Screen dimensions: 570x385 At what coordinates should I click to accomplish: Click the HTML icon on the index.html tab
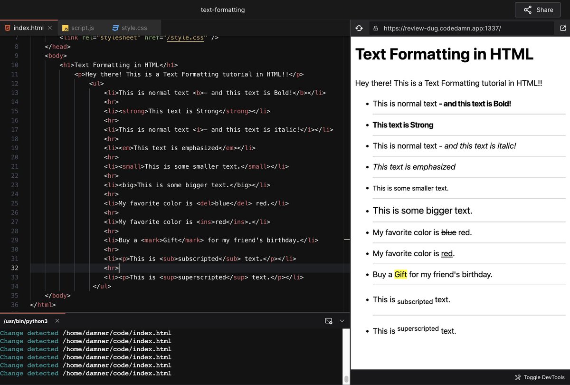[x=7, y=28]
